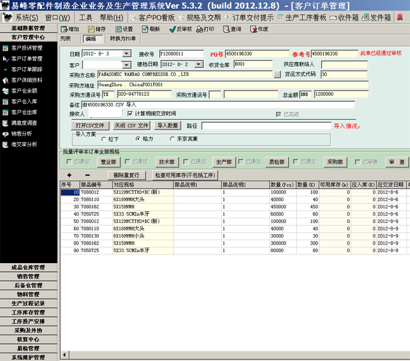
Task: Click the 刷新 (Refresh) toolbar icon
Action: [151, 29]
